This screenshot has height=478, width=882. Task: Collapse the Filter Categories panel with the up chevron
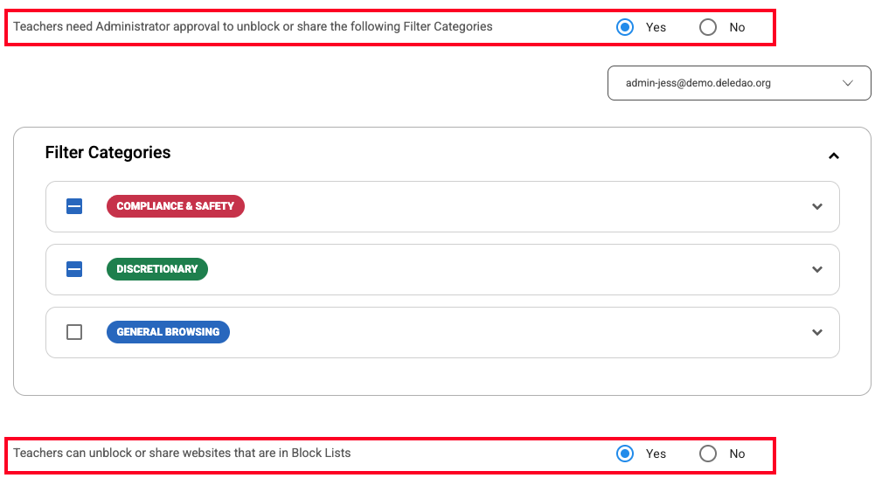(x=834, y=156)
